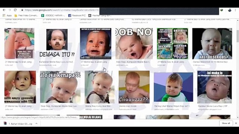Open the baby in red hat meme thumbnail

20,87
